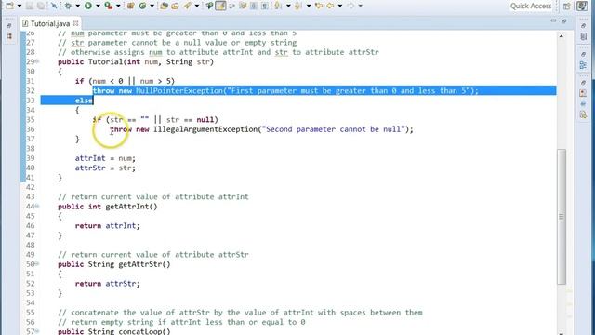Click the Open Task folder icon

(175, 6)
